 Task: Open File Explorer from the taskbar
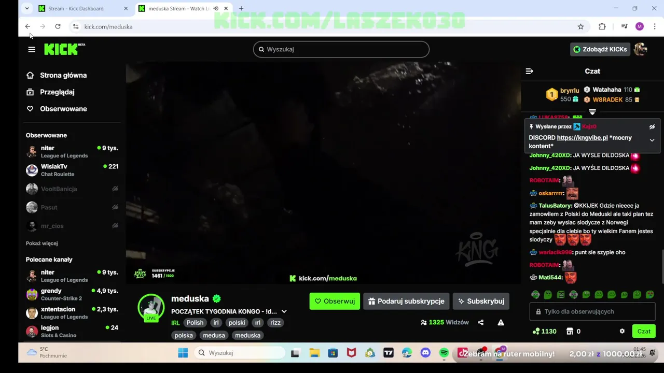[x=314, y=353]
